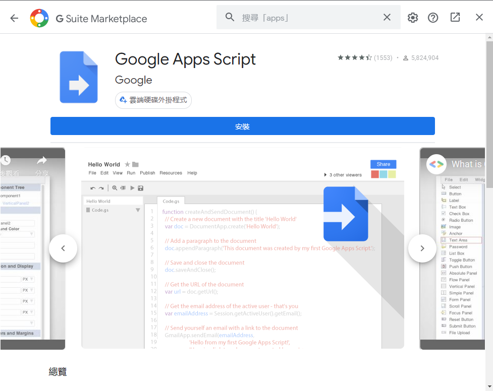
Task: Click the Google developer name
Action: coord(133,80)
